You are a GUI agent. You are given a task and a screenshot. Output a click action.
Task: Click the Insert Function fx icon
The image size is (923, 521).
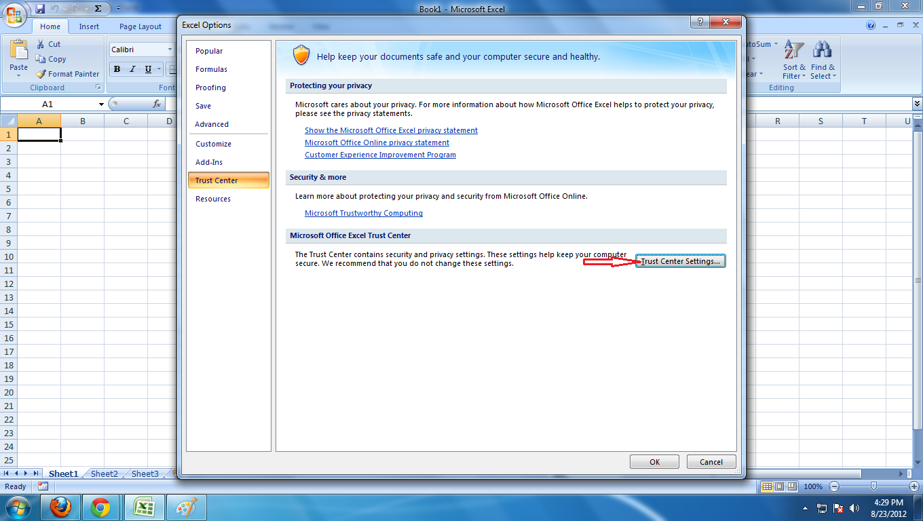[157, 104]
